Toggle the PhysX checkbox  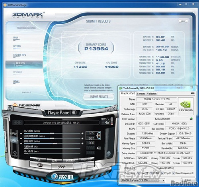[x=162, y=173]
